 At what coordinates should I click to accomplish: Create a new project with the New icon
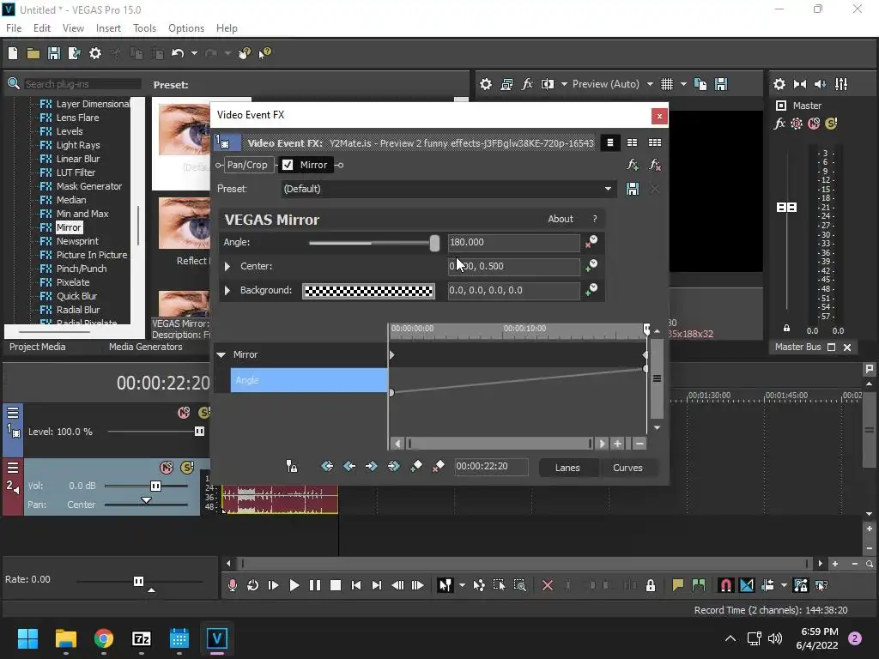pos(13,53)
